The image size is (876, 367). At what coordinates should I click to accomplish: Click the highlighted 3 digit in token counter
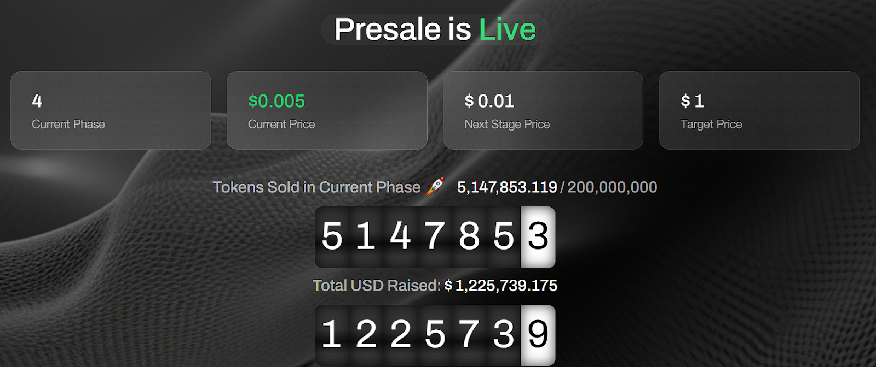pos(538,237)
